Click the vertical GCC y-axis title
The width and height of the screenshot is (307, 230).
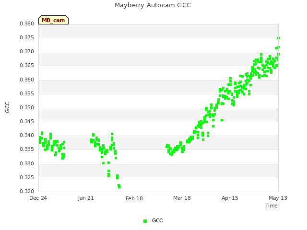[7, 107]
